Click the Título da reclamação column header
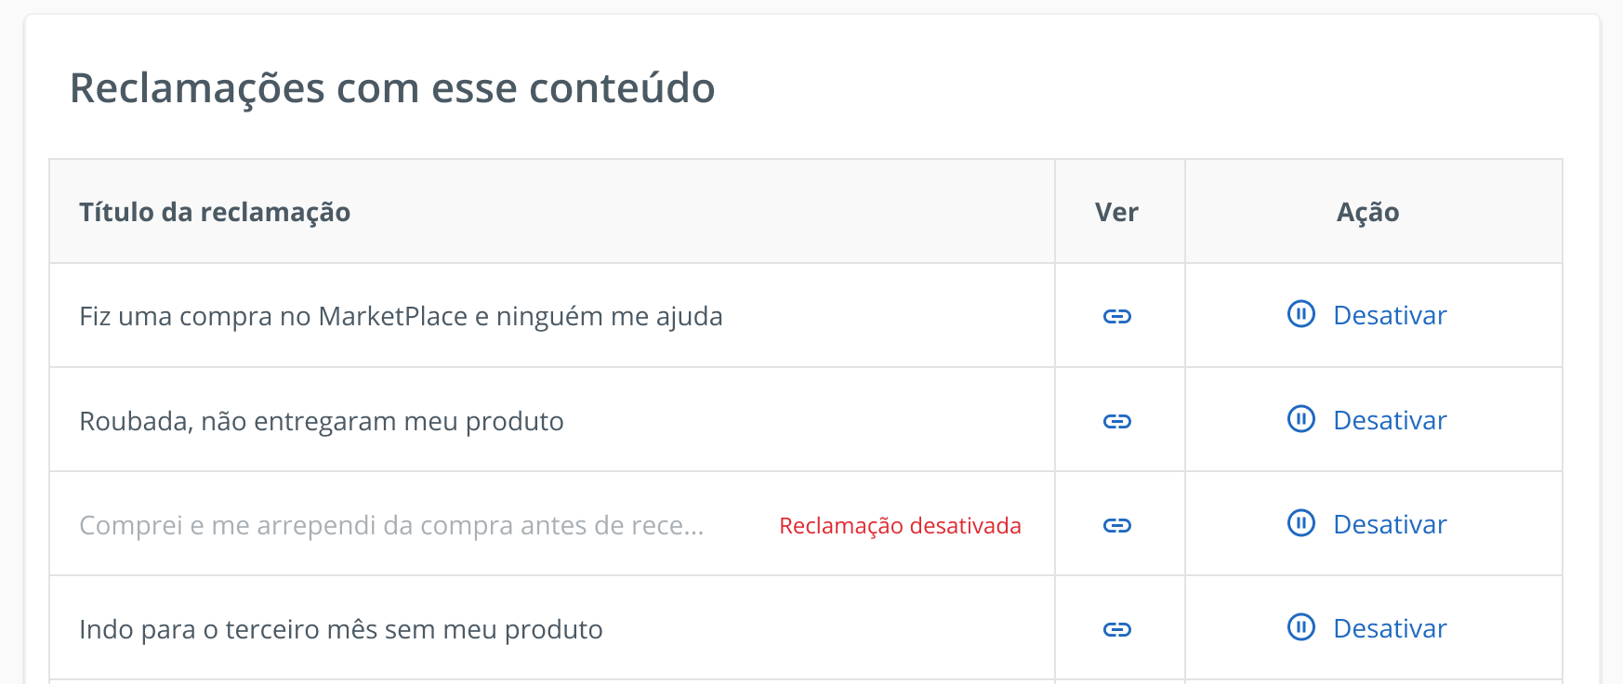 (215, 212)
